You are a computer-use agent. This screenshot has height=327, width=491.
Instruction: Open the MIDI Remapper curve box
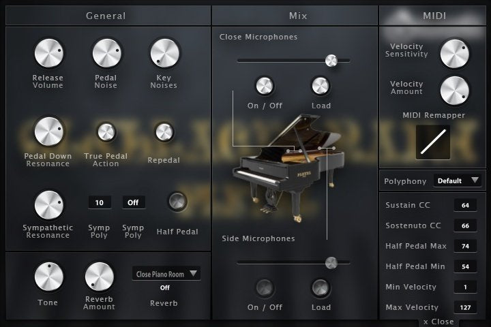click(433, 142)
